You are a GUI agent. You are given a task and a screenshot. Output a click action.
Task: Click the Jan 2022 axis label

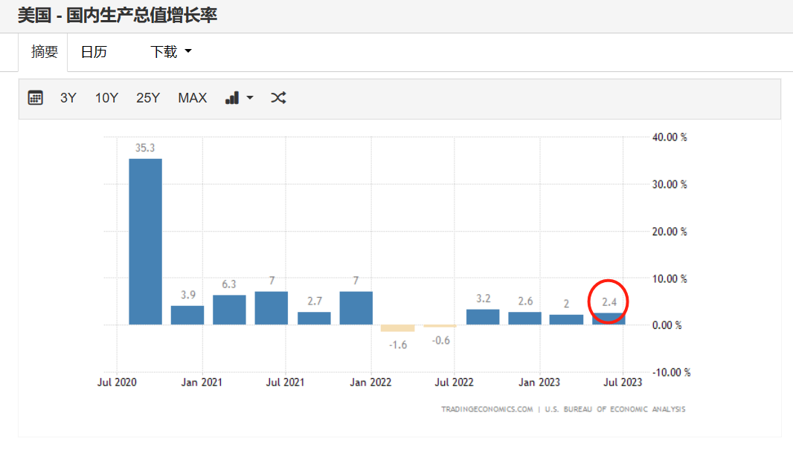tap(370, 382)
